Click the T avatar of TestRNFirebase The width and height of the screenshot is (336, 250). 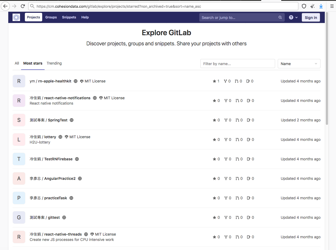click(x=19, y=159)
